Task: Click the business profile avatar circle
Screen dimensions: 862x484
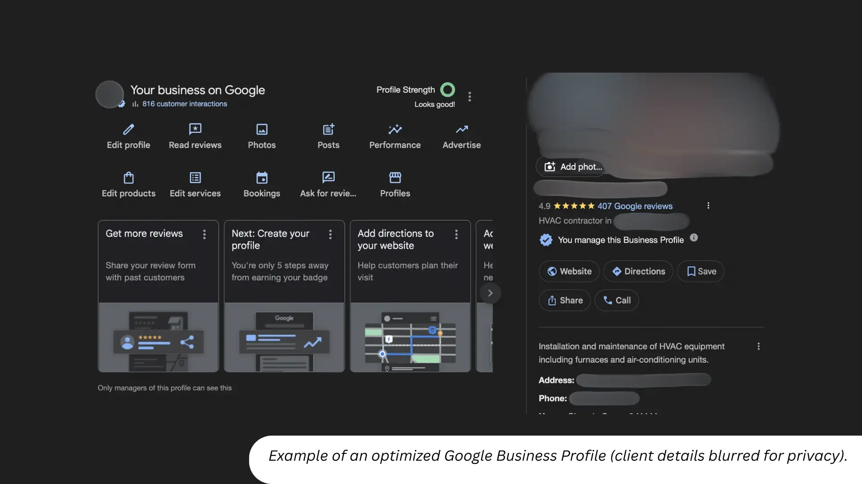Action: (110, 95)
